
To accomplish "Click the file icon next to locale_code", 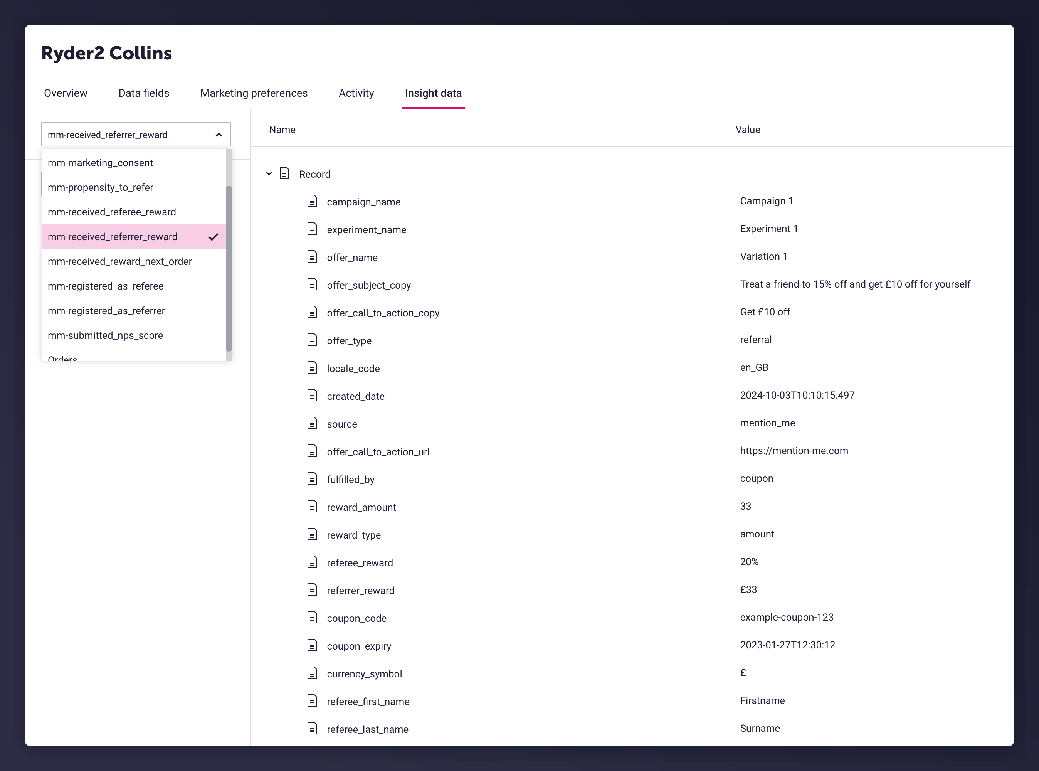I will 312,368.
